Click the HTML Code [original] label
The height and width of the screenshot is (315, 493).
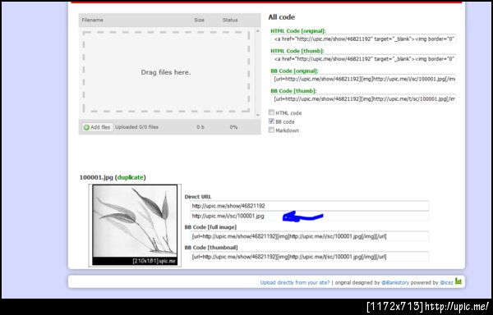click(x=298, y=30)
